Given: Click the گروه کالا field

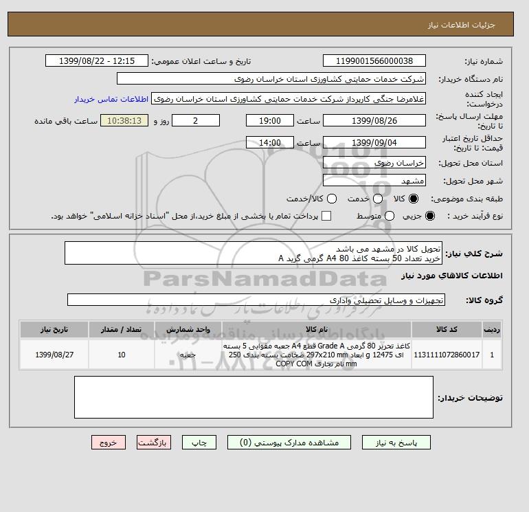Looking at the screenshot, I should [x=256, y=300].
